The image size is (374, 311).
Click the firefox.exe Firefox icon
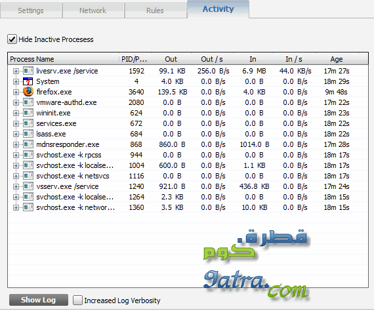(x=28, y=92)
